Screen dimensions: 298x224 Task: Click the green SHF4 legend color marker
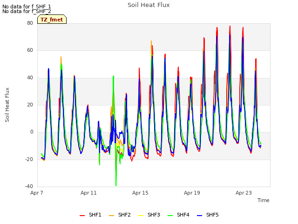(170, 216)
